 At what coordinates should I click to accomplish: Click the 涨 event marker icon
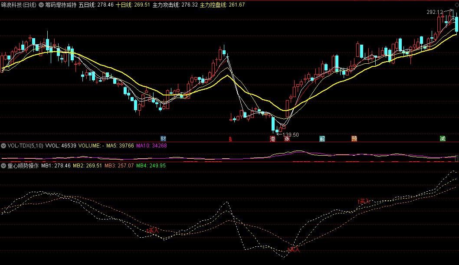287,139
